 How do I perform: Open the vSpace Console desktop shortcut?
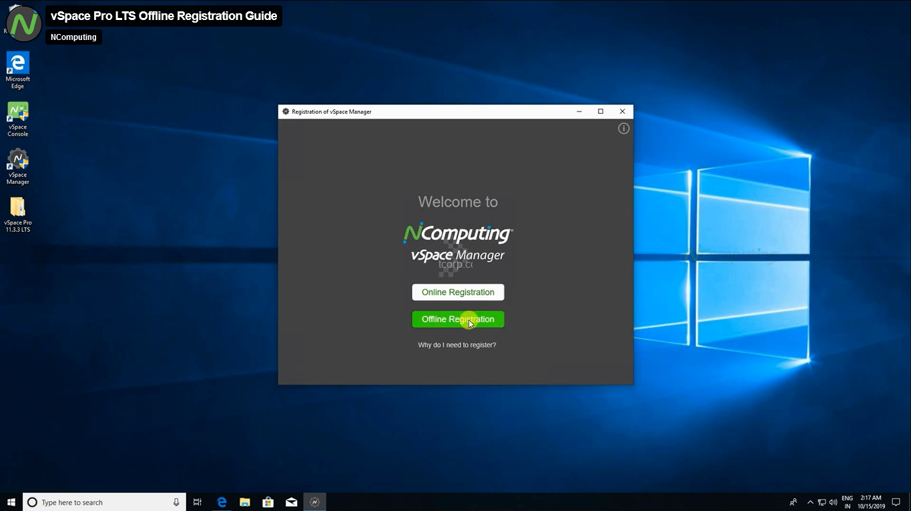17,119
